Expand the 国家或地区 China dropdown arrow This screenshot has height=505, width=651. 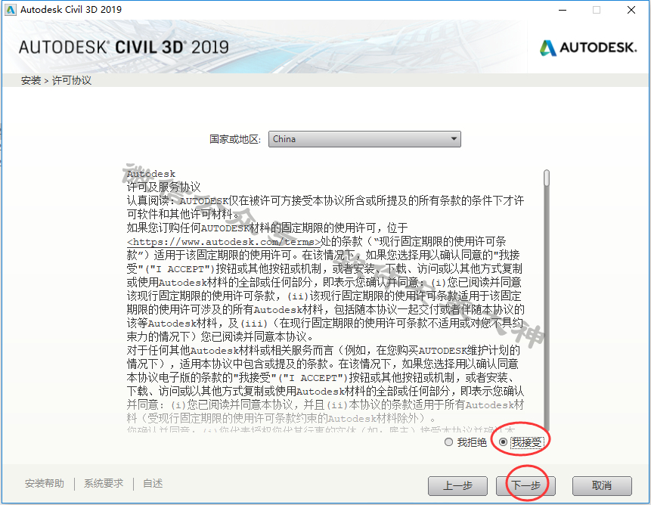454,139
